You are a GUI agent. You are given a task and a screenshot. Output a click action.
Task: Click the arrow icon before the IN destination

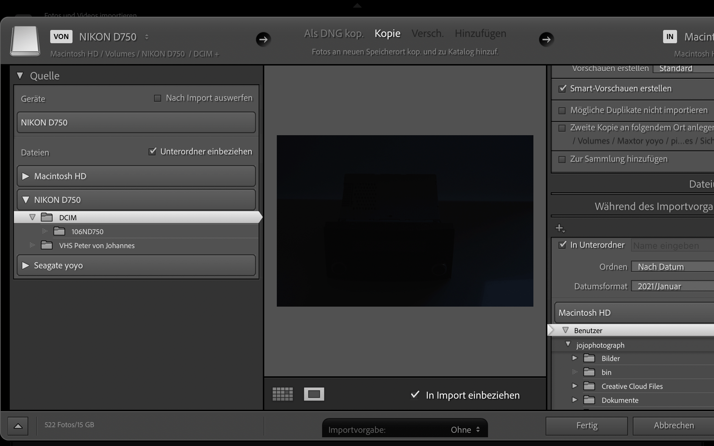click(546, 39)
